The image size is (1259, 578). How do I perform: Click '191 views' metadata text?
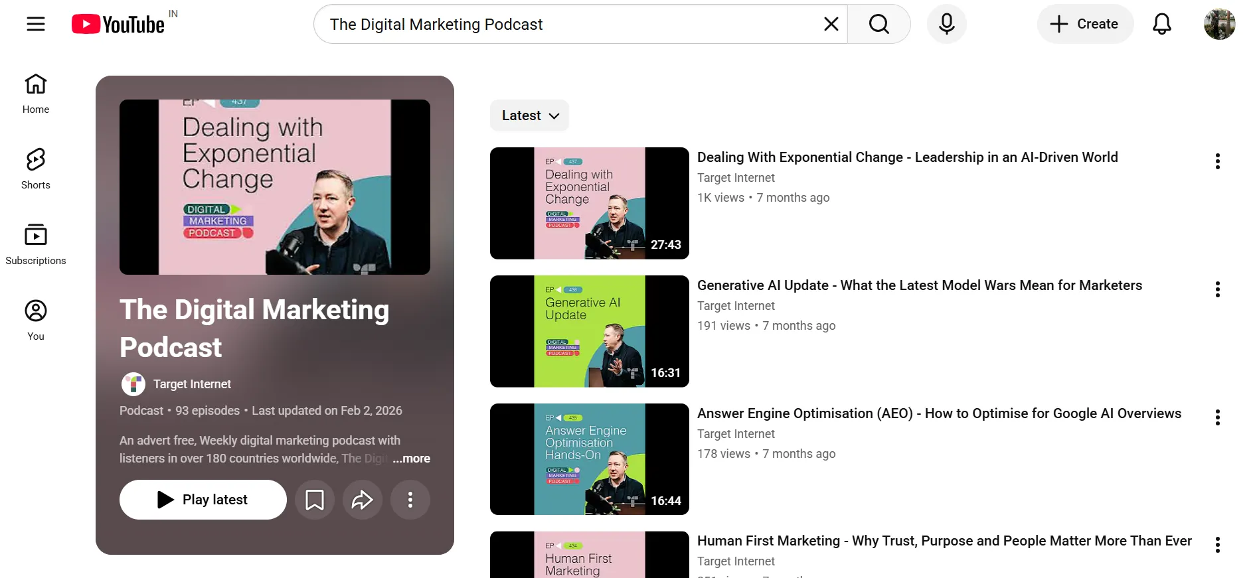(724, 326)
